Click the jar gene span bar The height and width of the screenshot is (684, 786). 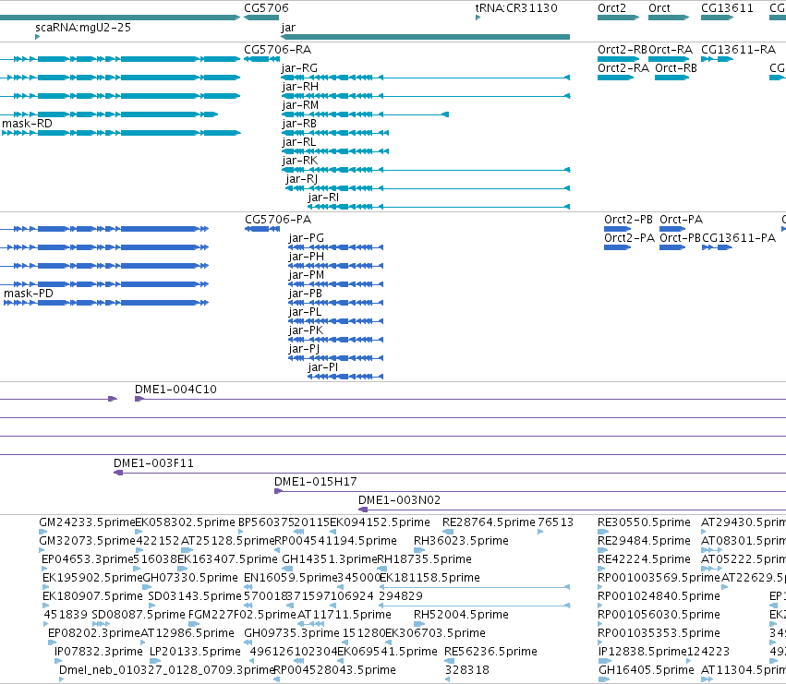click(x=425, y=37)
